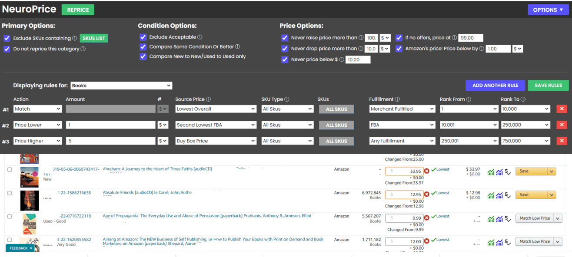This screenshot has width=572, height=257.
Task: Click the green chart icon for Abraham row
Action: [491, 172]
